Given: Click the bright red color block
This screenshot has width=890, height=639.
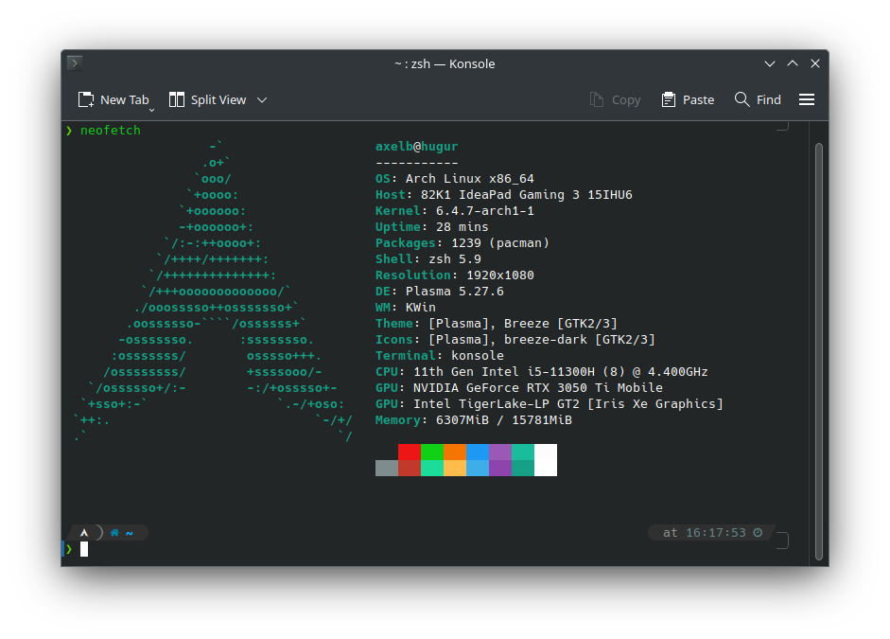Looking at the screenshot, I should 410,453.
